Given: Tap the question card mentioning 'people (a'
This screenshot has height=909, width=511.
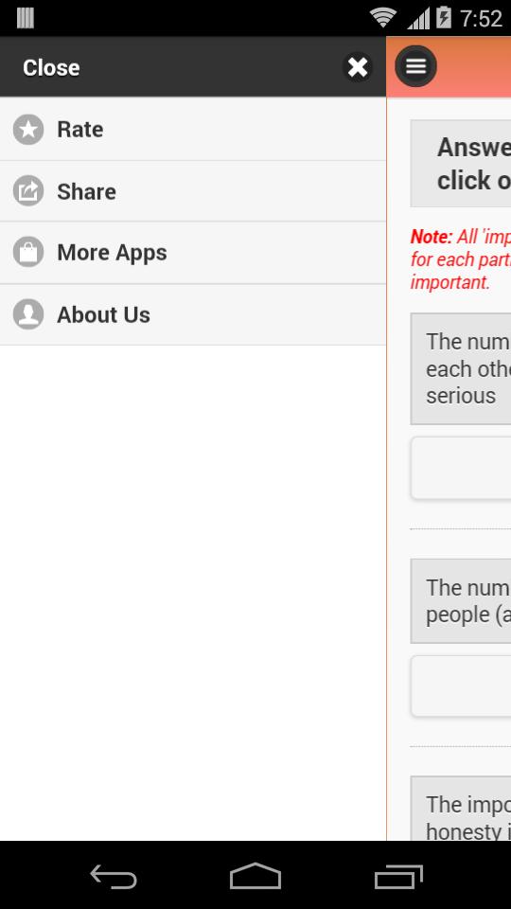Looking at the screenshot, I should pyautogui.click(x=461, y=601).
